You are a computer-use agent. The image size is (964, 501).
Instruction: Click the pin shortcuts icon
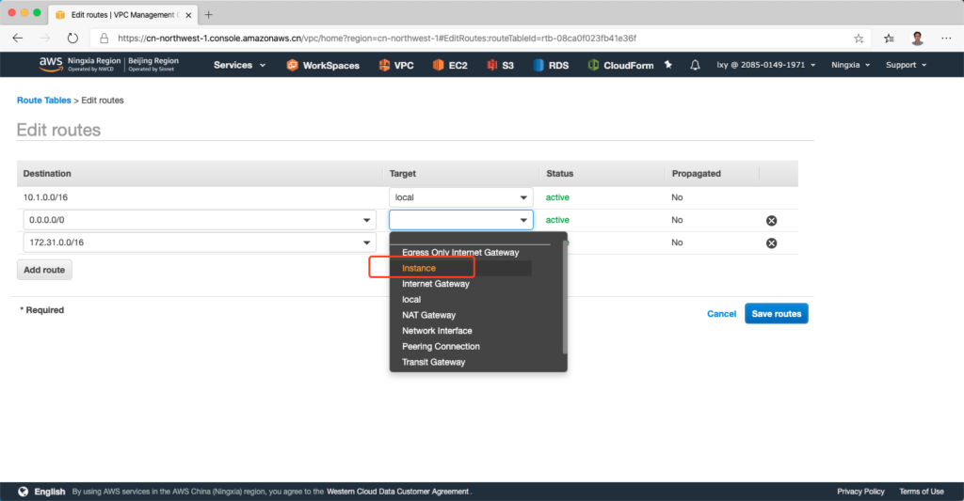click(x=668, y=65)
